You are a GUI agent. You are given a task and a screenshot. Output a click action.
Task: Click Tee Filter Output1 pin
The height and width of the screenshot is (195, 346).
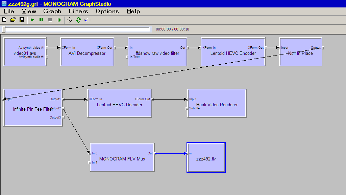pos(63,99)
